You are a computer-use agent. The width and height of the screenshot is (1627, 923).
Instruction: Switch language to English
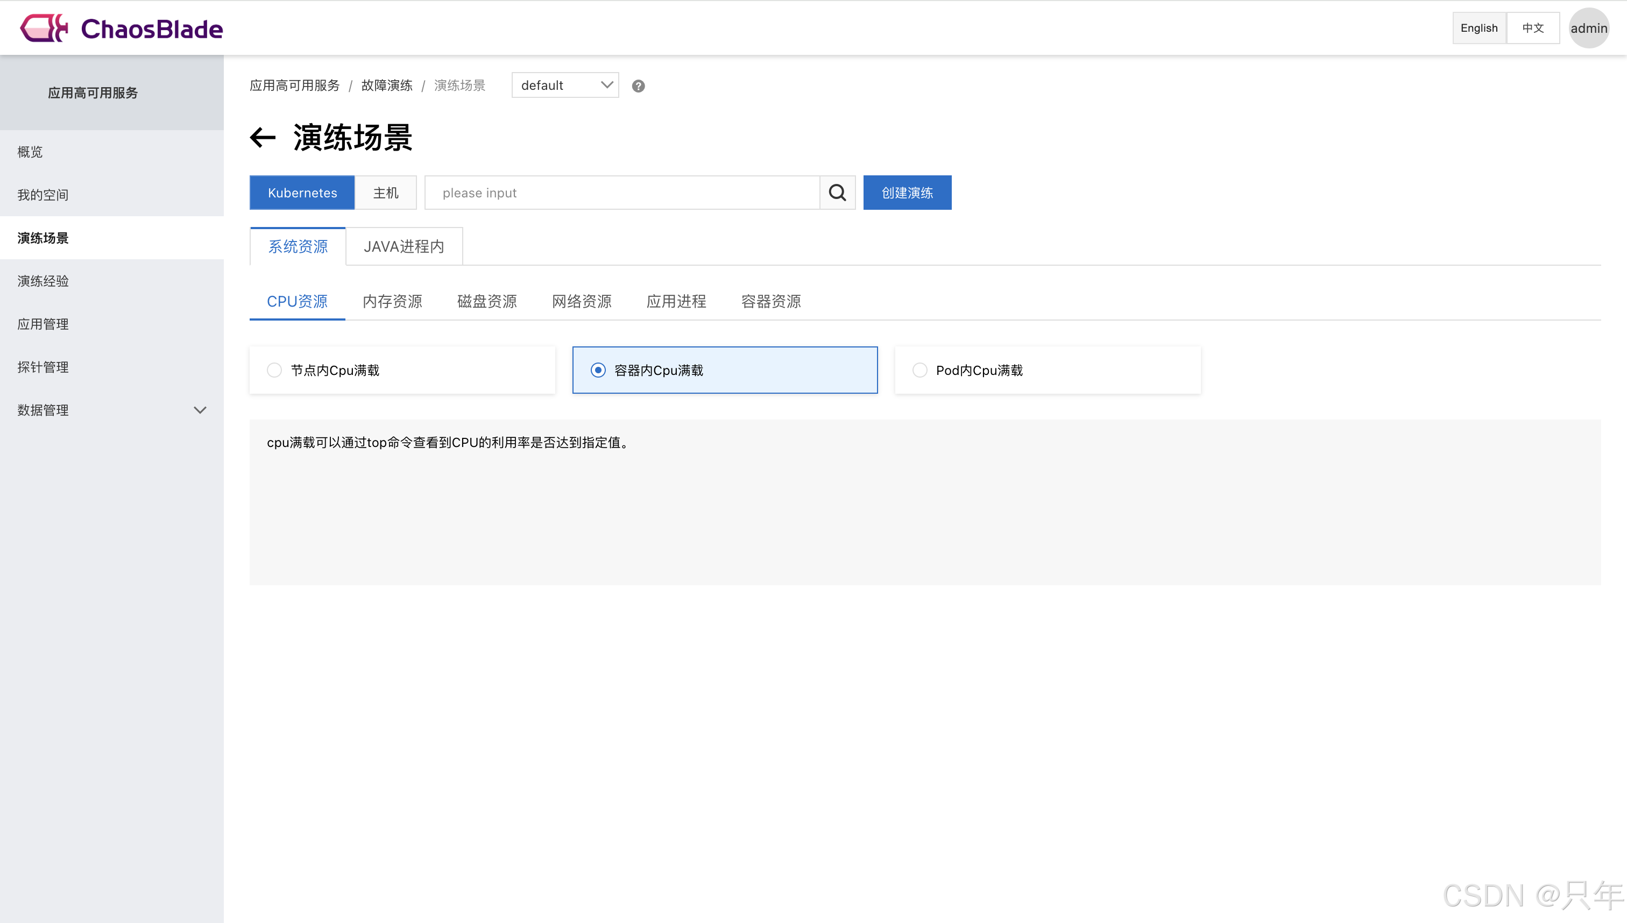click(x=1479, y=28)
